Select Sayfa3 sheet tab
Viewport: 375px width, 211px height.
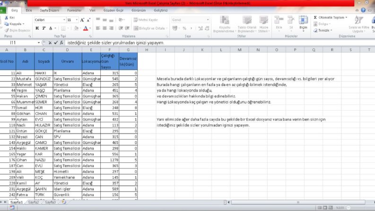pyautogui.click(x=50, y=202)
